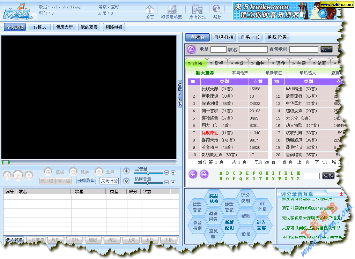Click the purple back arrow icon
The image size is (355, 259).
[193, 174]
